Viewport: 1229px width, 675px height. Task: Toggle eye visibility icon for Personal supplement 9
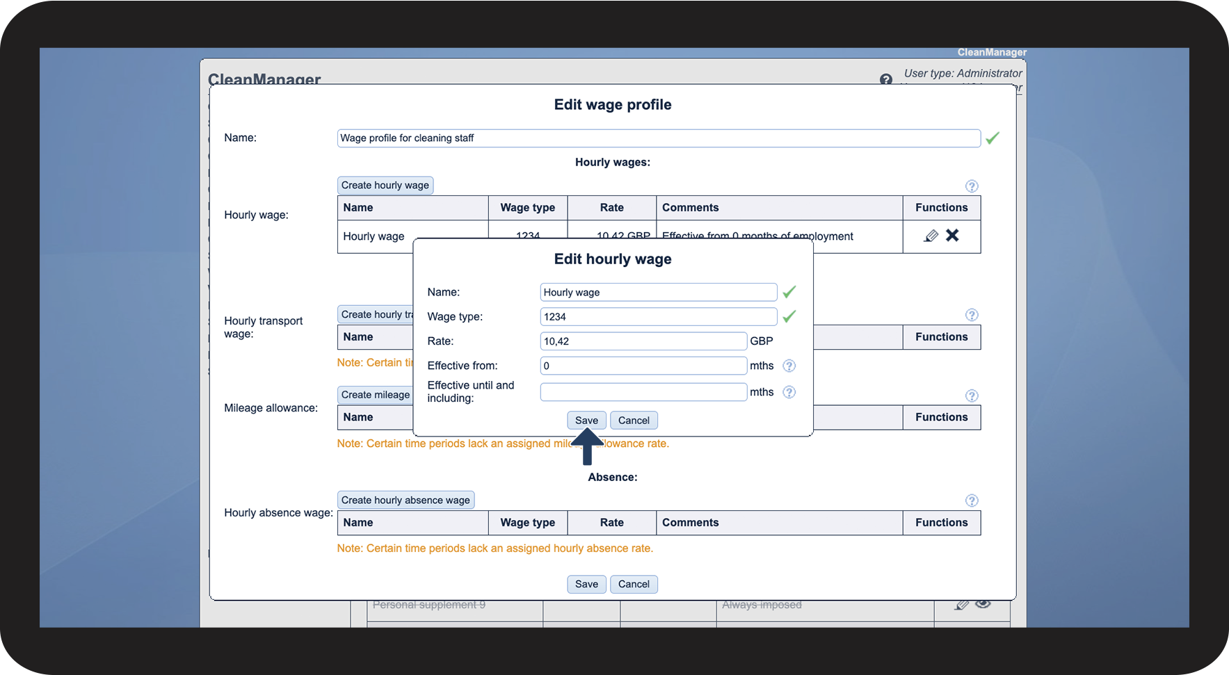coord(983,604)
